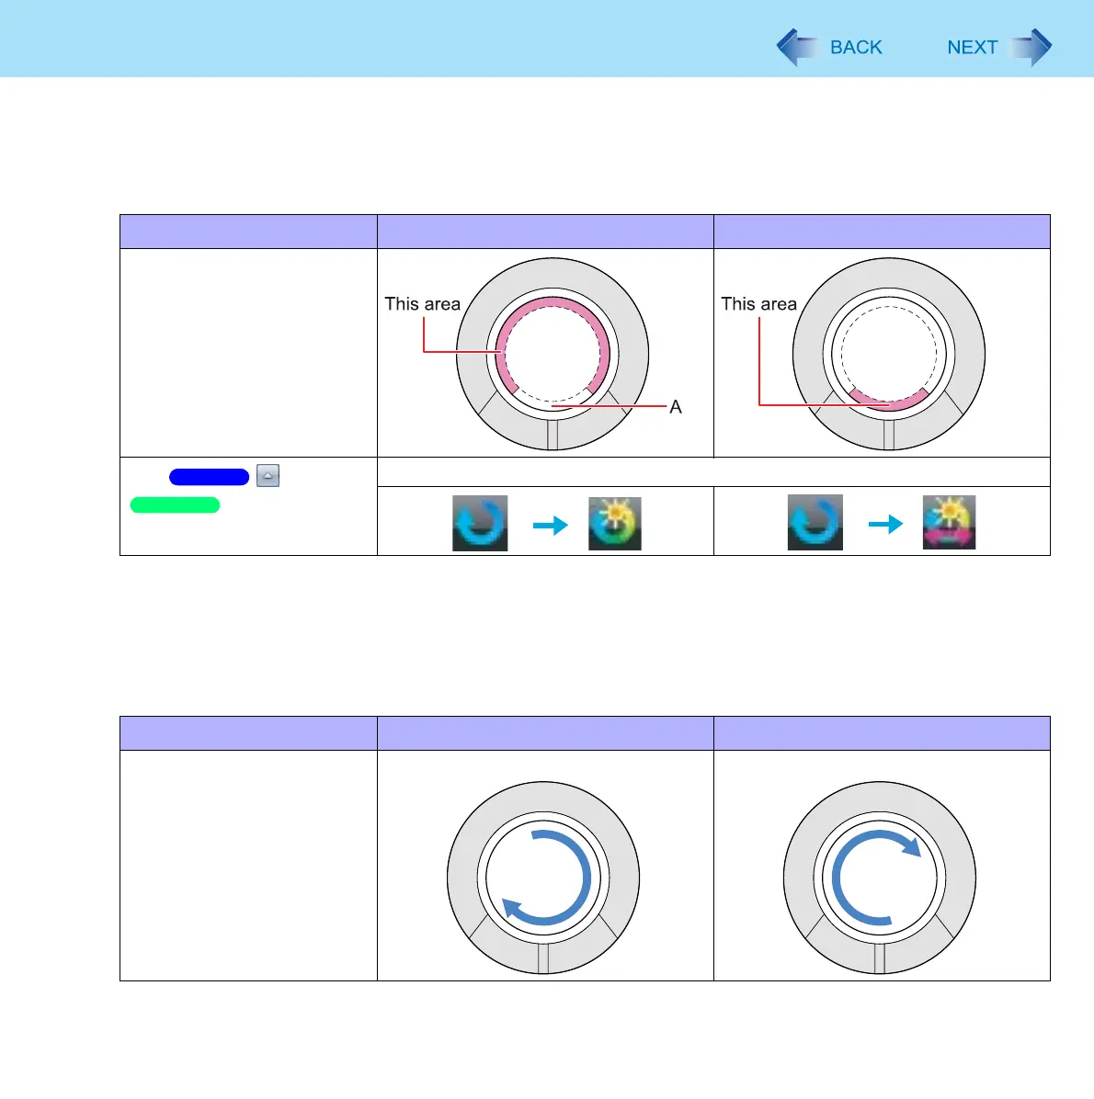
Task: Click the cyan arrow between the right column icons
Action: [885, 525]
